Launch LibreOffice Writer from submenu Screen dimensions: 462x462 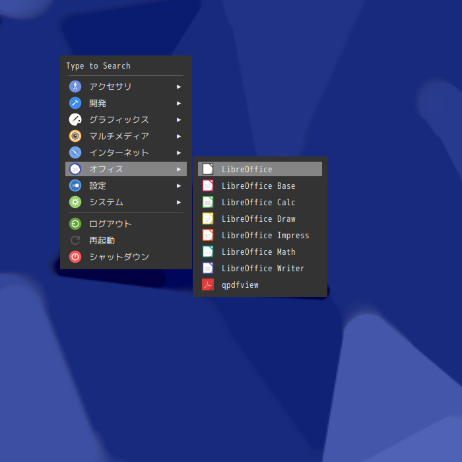[260, 268]
